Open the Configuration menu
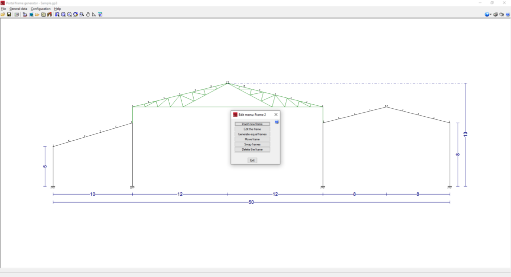Image resolution: width=511 pixels, height=277 pixels. coord(41,9)
